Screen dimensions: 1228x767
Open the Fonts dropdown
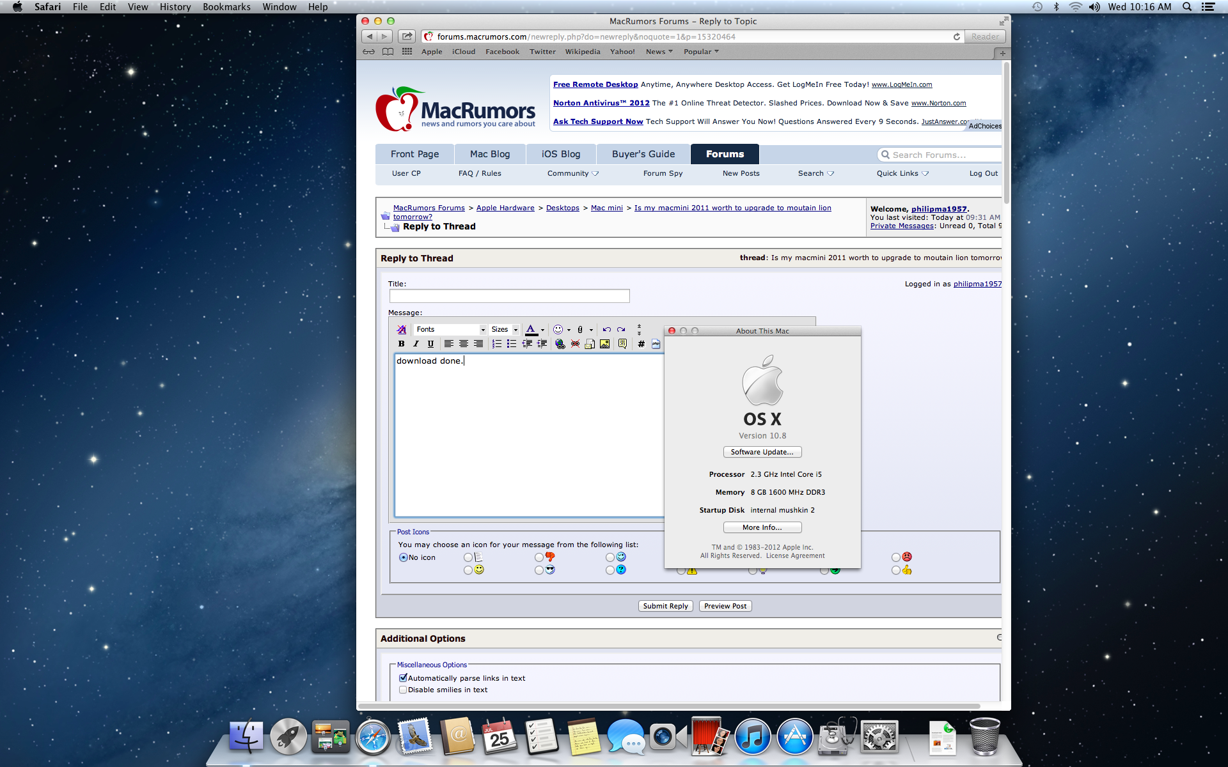450,330
